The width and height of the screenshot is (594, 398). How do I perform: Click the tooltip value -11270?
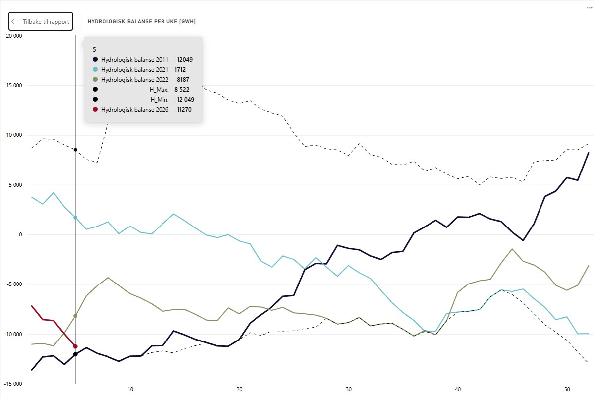coord(183,109)
